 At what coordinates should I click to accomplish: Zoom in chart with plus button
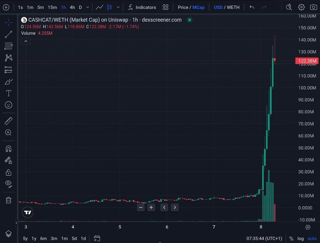click(x=151, y=208)
